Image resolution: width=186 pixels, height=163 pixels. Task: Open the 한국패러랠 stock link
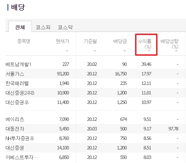17,83
